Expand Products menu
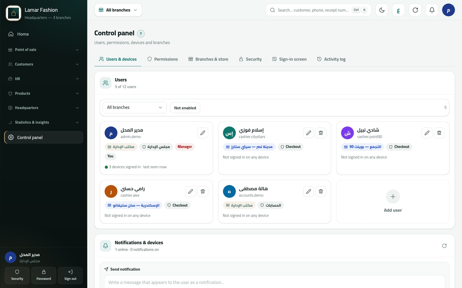462x288 pixels. coord(44,93)
